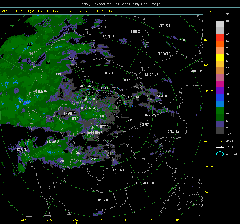The width and height of the screenshot is (240, 224).
Task: Click the Gadag Composite Reflectivity title
Action: click(x=120, y=4)
